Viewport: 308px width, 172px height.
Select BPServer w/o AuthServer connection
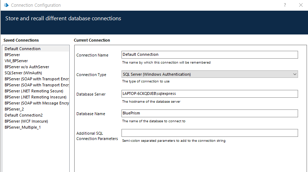(36, 67)
